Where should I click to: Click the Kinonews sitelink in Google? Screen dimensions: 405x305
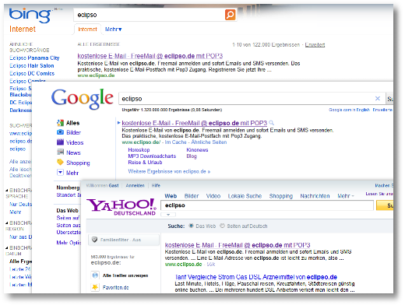tap(197, 150)
